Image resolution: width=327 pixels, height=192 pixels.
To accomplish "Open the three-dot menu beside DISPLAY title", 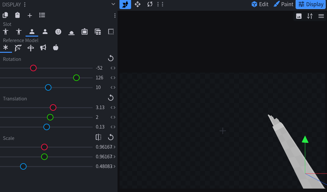I will coord(25,5).
